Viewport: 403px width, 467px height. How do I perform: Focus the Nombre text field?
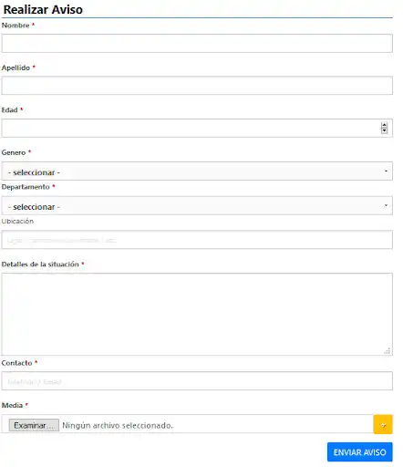pyautogui.click(x=197, y=43)
